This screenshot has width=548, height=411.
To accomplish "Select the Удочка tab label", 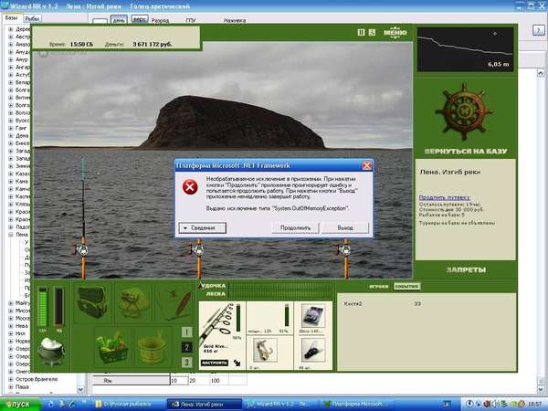I will coord(214,286).
